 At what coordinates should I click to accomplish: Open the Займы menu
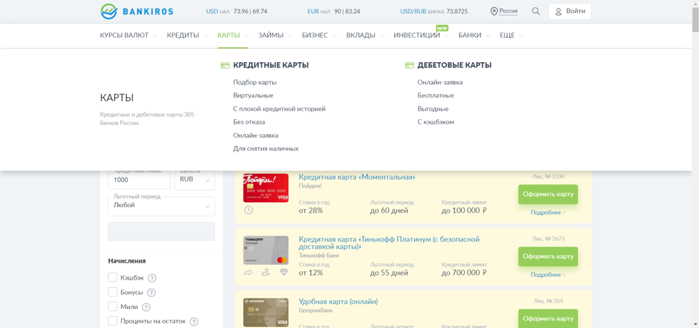[x=271, y=35]
